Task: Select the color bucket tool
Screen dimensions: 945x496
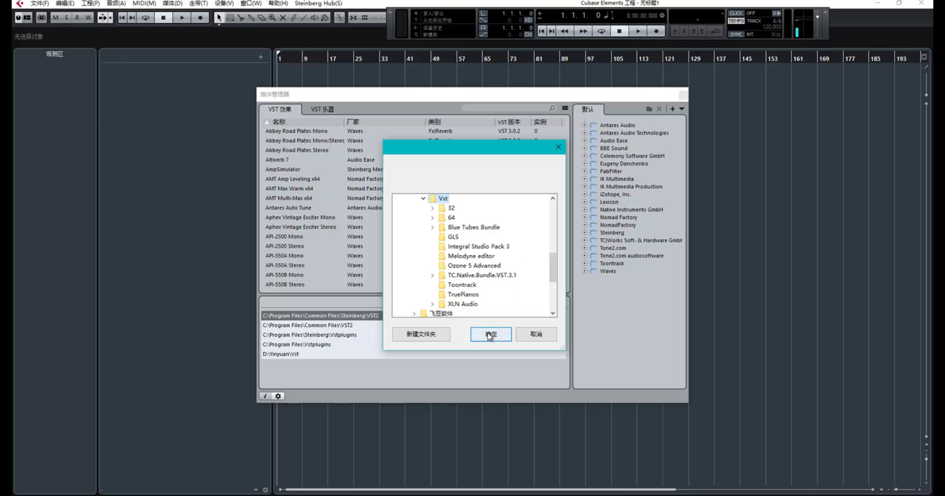Action: [x=325, y=18]
